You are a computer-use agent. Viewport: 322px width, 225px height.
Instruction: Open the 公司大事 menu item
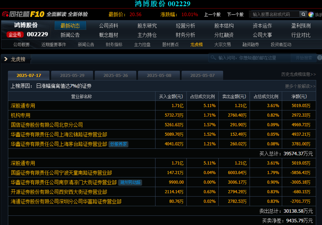pos(262,35)
